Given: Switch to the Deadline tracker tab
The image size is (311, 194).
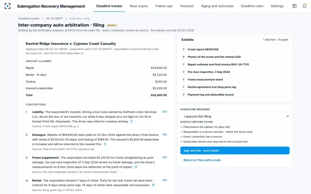Looking at the screenshot, I should tap(109, 6).
